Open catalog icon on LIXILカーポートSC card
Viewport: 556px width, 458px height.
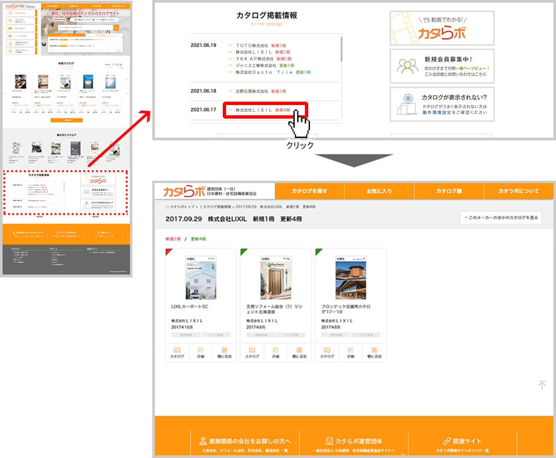point(177,352)
